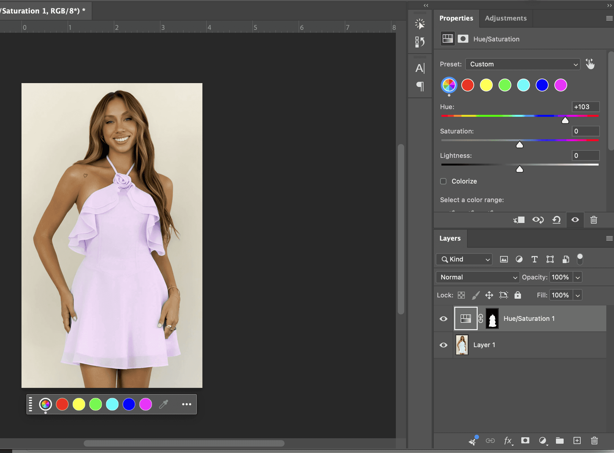Screen dimensions: 614x453
Task: Clip adjustment to layer below
Action: click(519, 220)
